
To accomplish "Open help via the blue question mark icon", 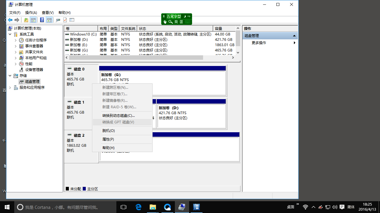I will pos(42,20).
